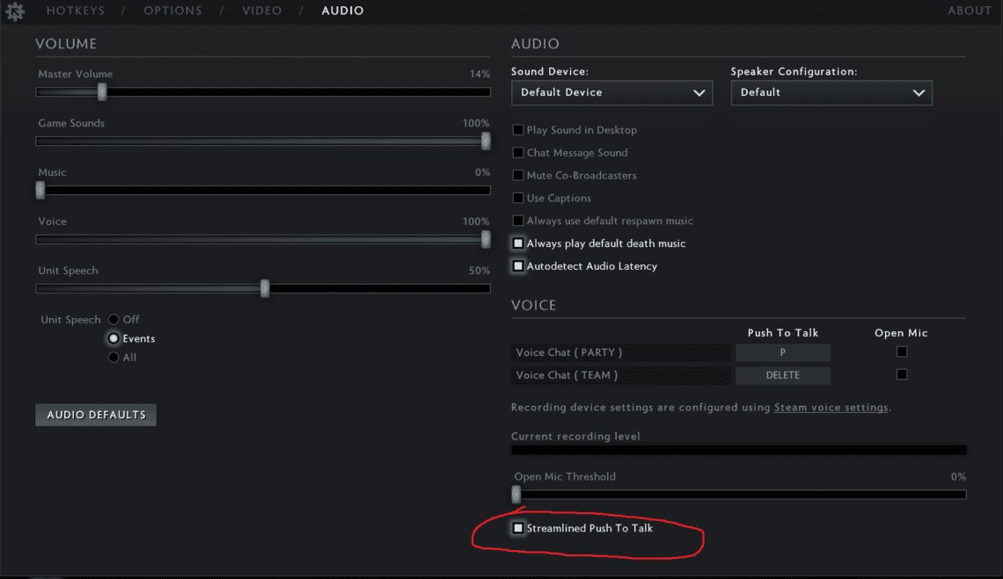Select Off for Unit Speech

point(113,319)
